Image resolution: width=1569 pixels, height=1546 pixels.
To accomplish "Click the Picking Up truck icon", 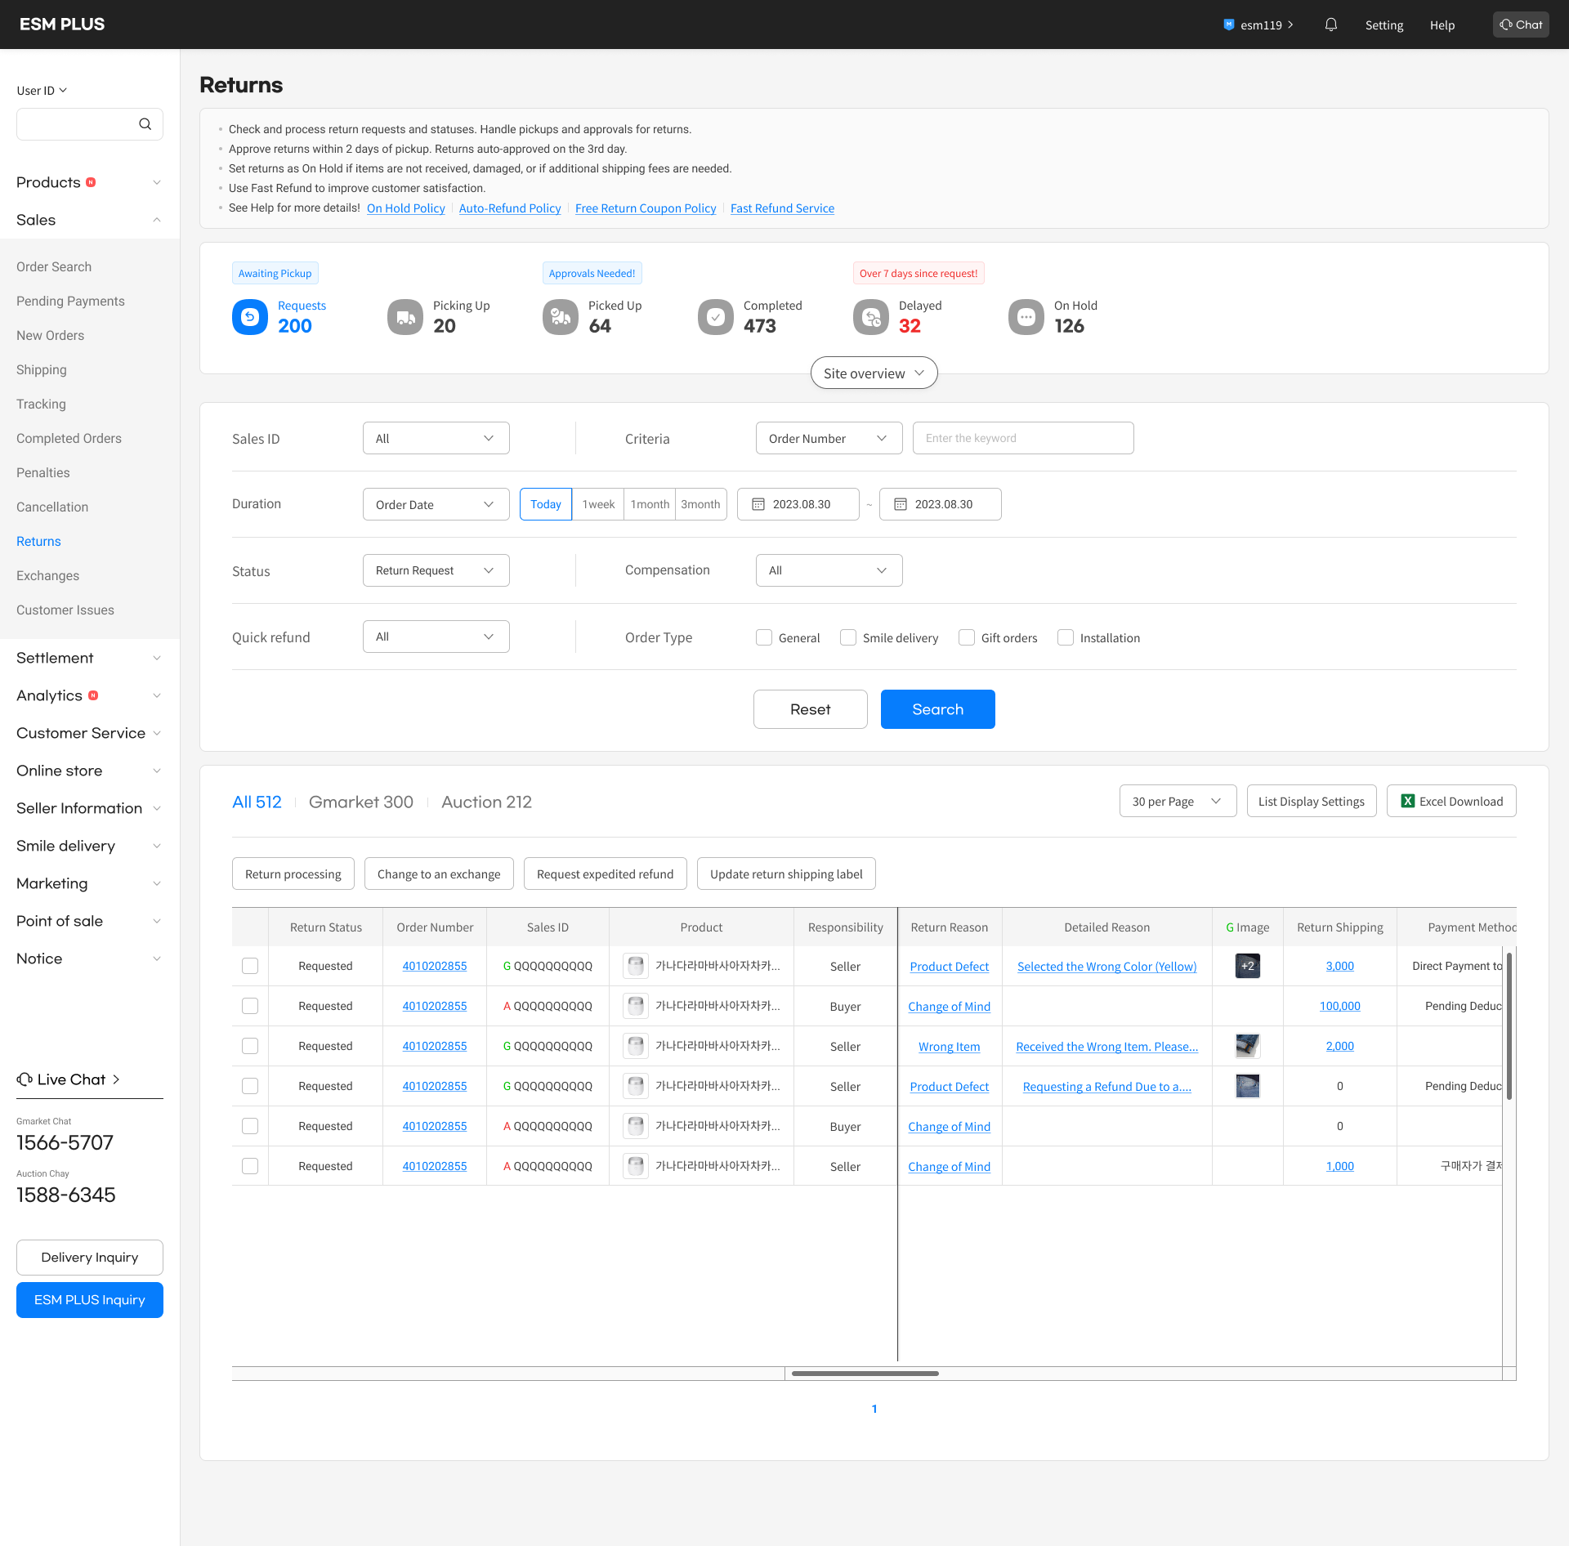I will click(x=405, y=317).
